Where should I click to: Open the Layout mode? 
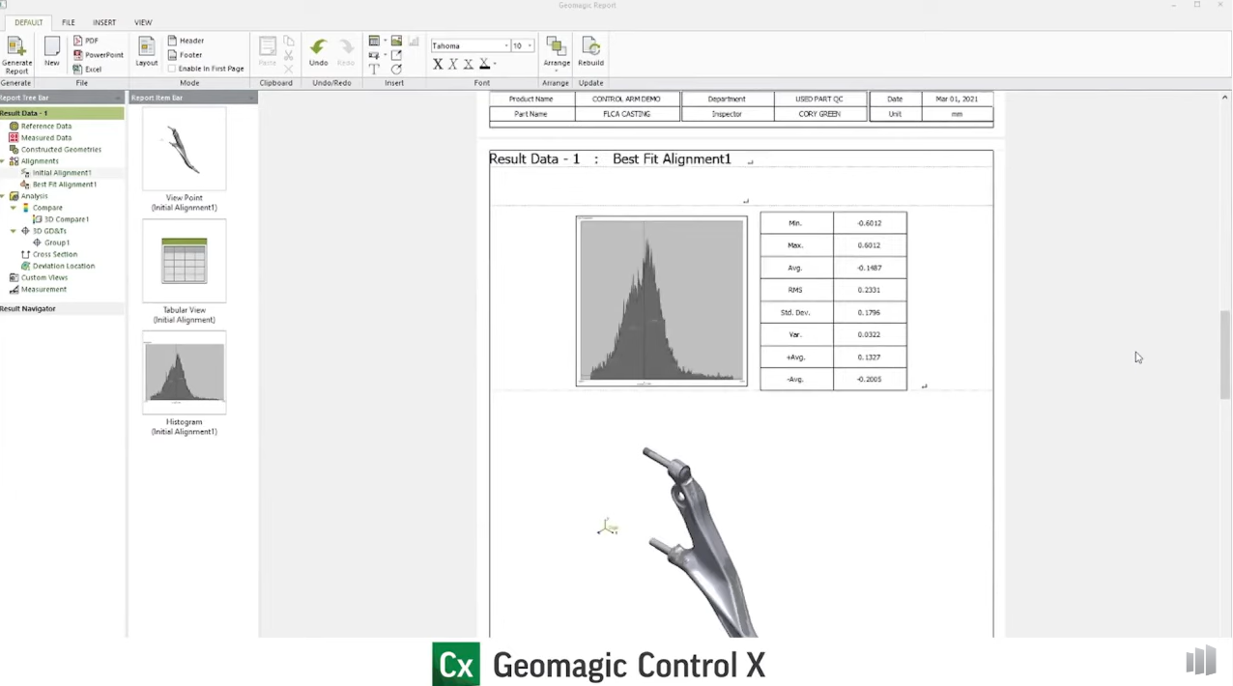pyautogui.click(x=146, y=53)
